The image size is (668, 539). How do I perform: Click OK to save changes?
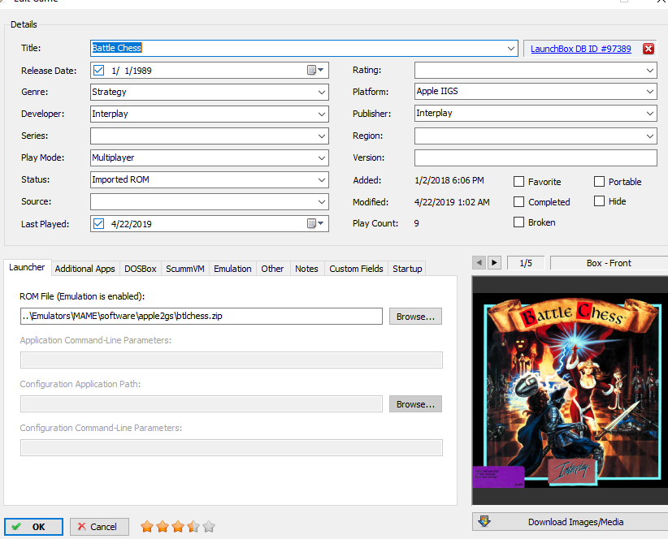click(33, 527)
